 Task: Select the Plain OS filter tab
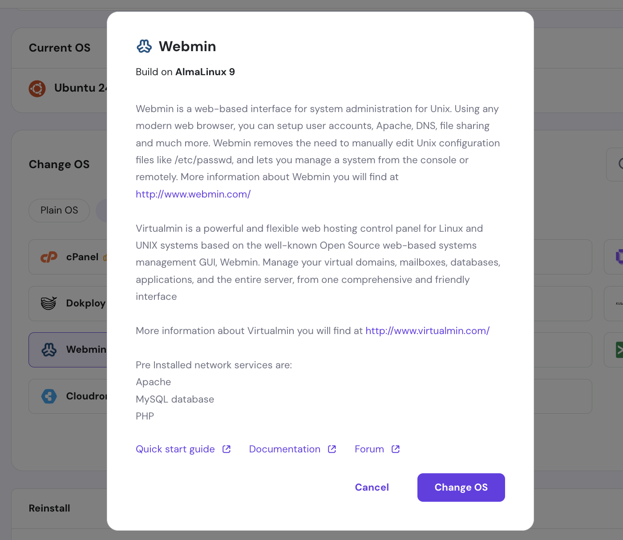coord(59,210)
